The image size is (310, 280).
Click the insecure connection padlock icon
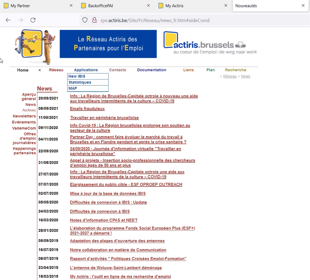tap(95, 20)
